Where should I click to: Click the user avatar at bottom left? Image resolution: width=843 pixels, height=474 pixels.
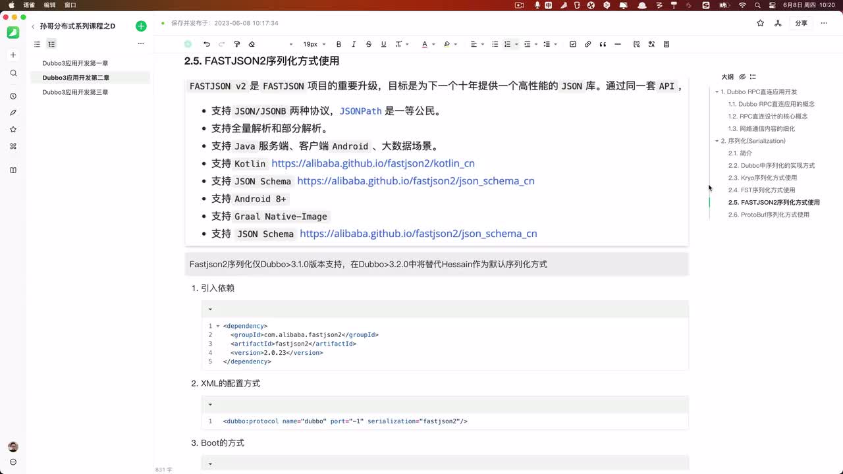tap(13, 447)
